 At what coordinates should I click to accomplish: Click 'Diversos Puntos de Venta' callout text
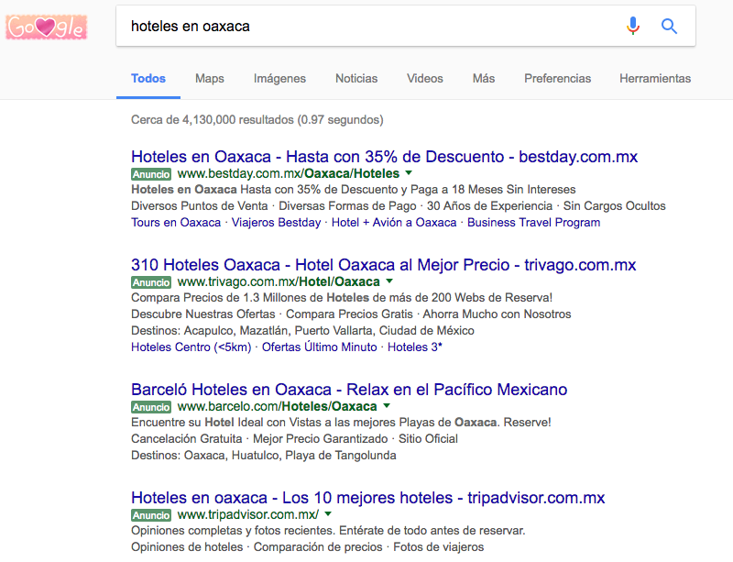point(200,206)
